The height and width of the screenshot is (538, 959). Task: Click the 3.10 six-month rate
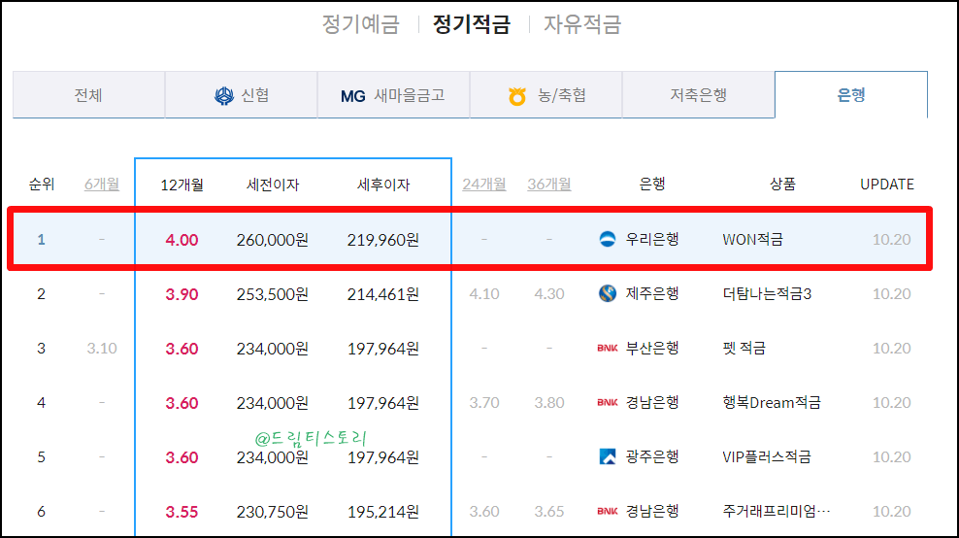[x=102, y=349]
